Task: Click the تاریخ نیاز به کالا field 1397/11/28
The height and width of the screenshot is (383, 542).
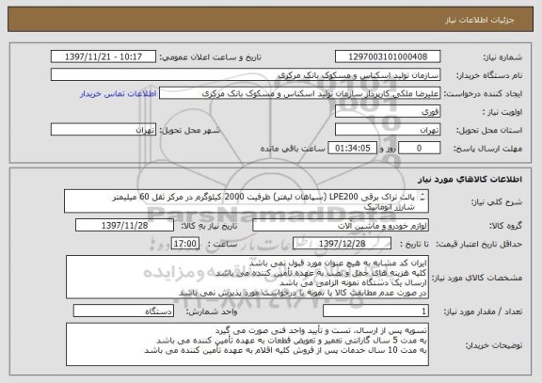Action: (124, 225)
